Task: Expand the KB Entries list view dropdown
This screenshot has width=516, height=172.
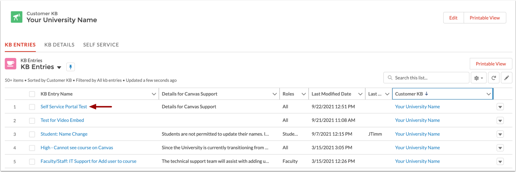Action: [x=59, y=67]
